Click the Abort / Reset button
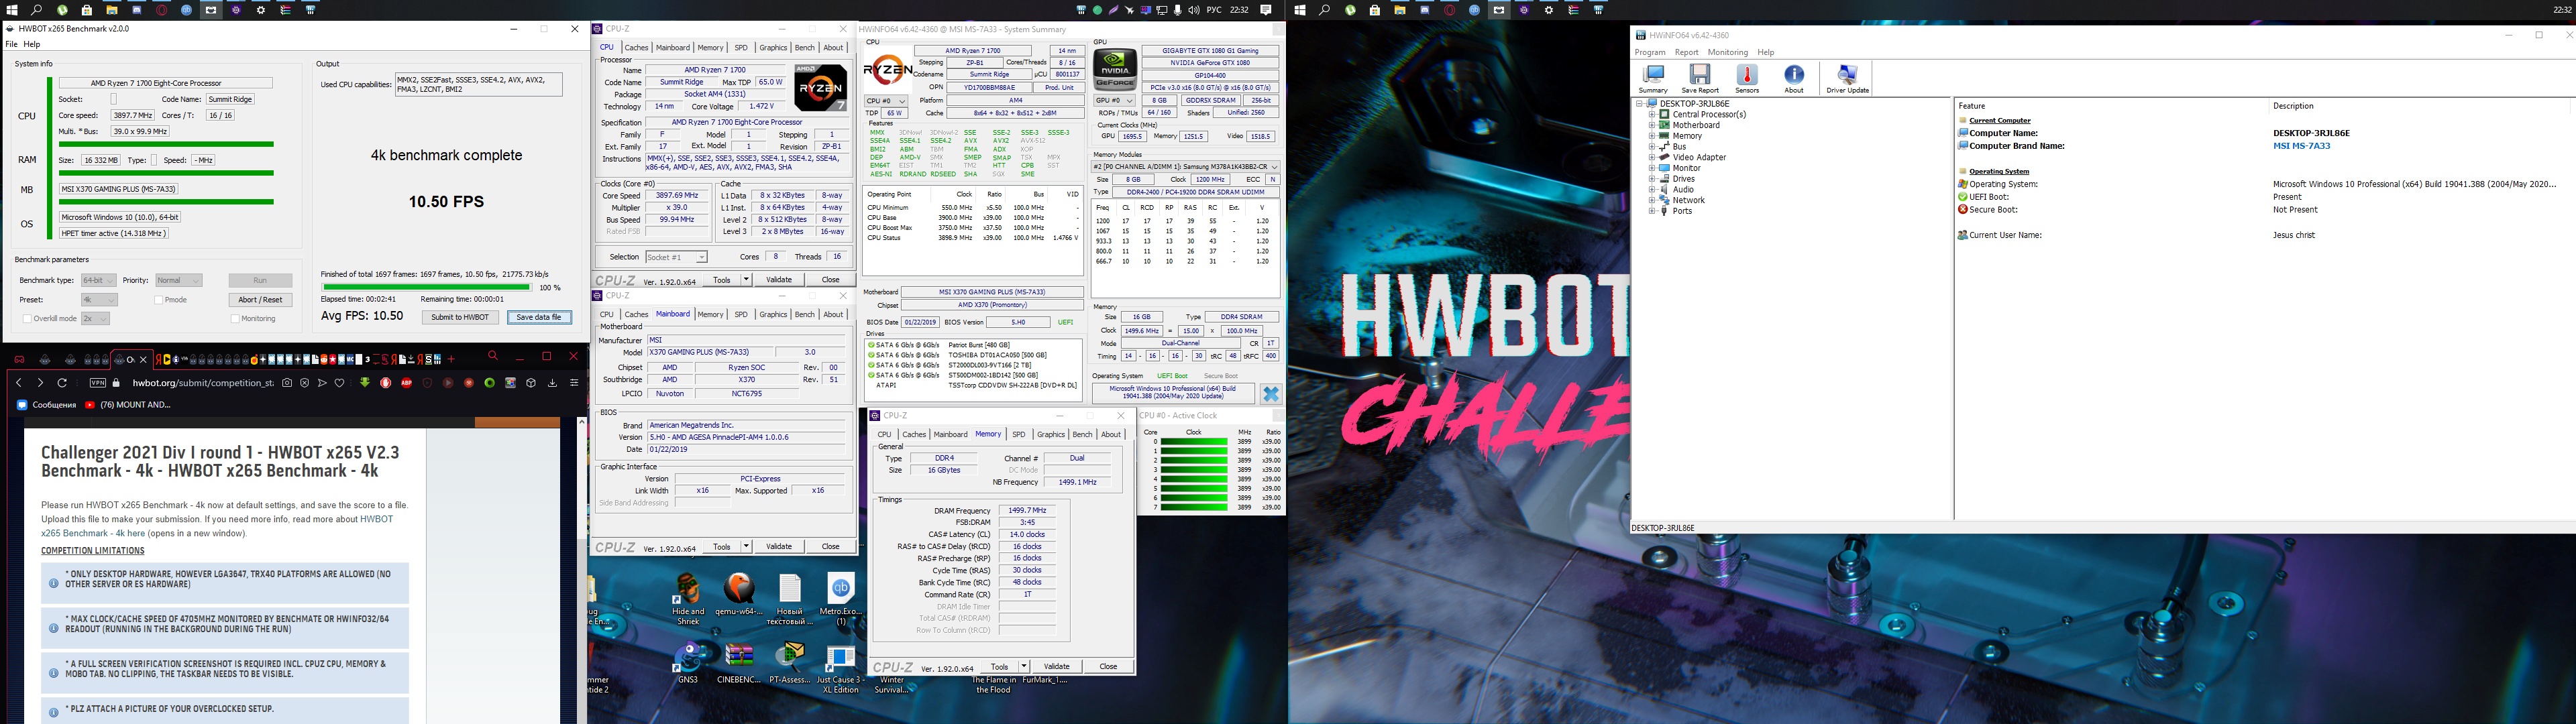Image resolution: width=2576 pixels, height=724 pixels. click(260, 300)
